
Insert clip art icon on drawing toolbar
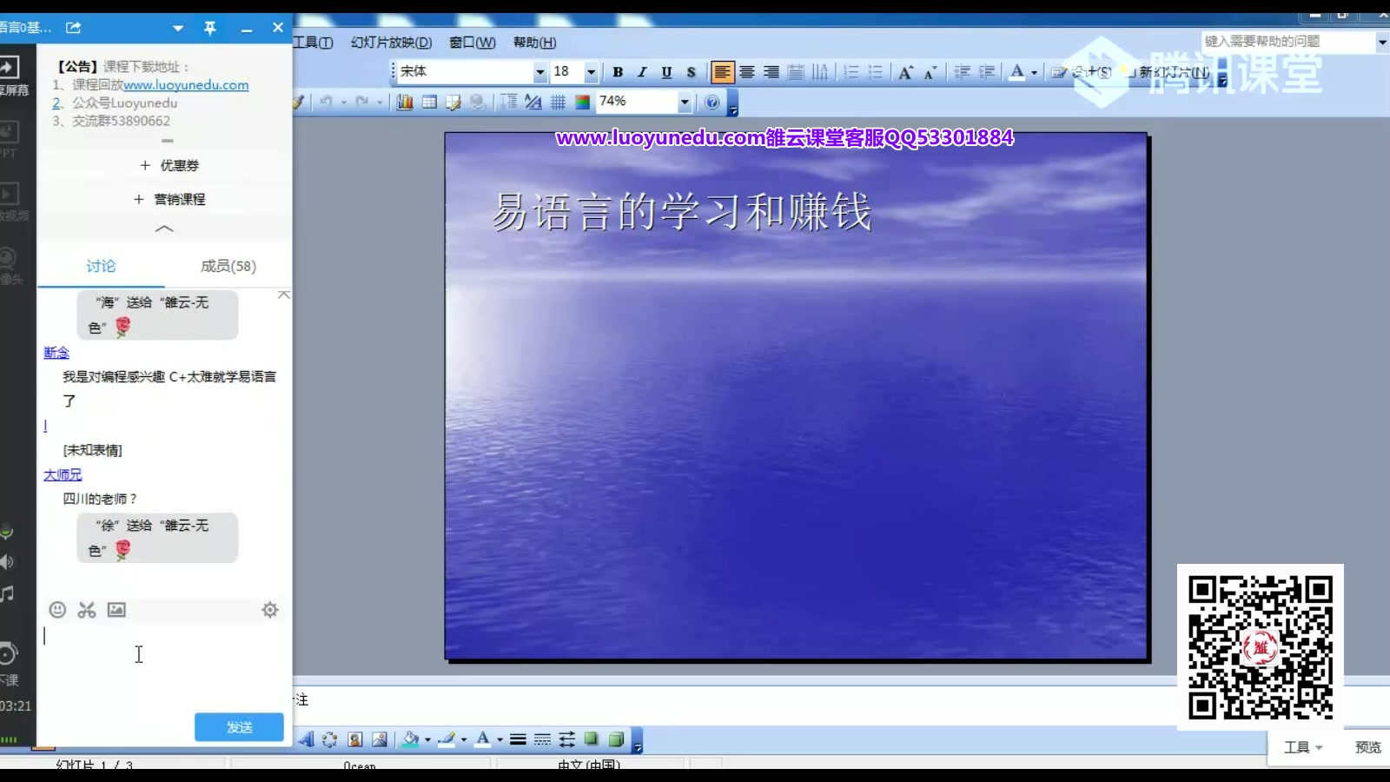354,739
